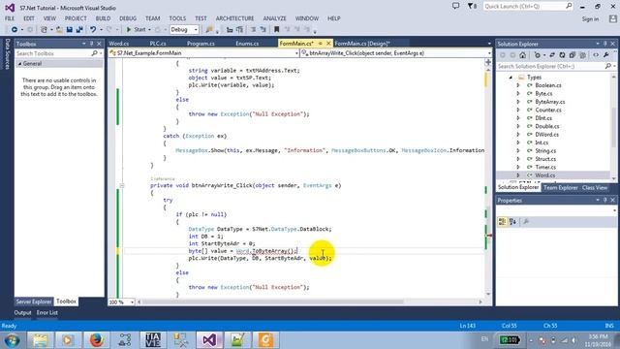Select ByteArray.cs in Solution Explorer

549,102
